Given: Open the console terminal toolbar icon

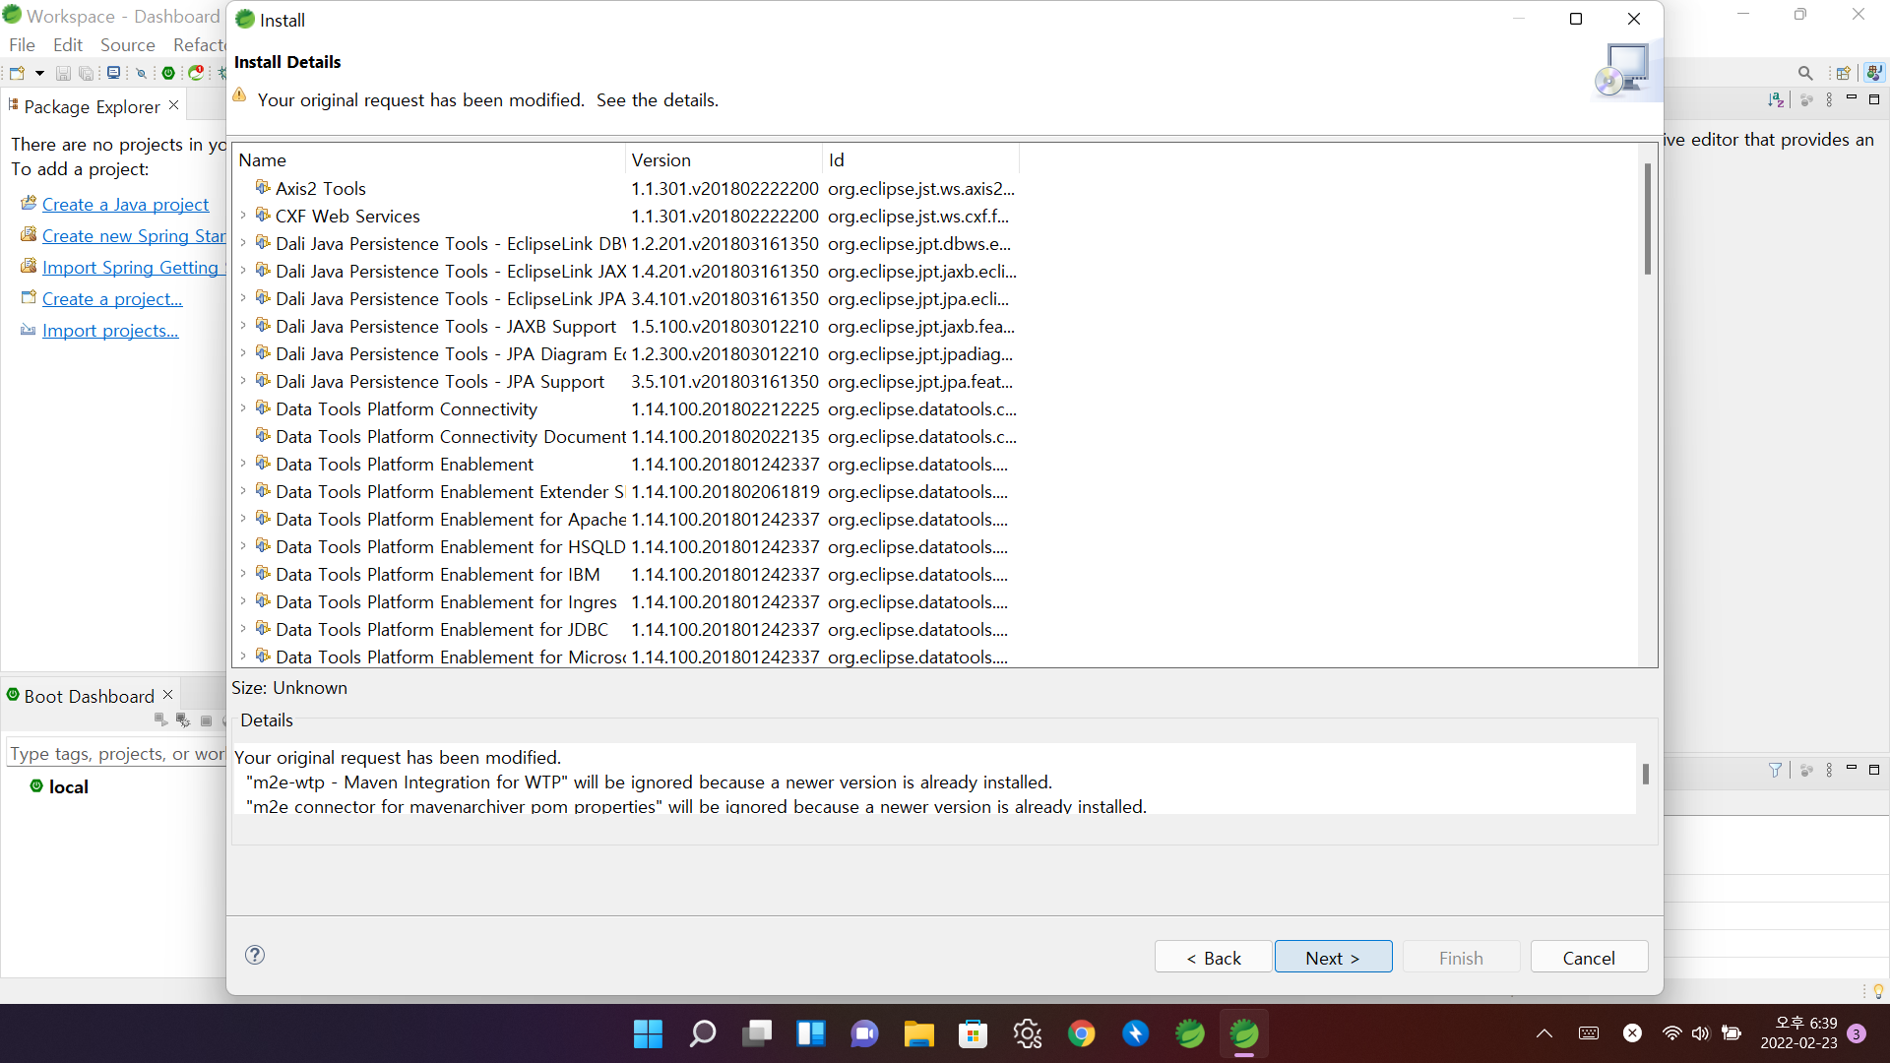Looking at the screenshot, I should pyautogui.click(x=114, y=73).
